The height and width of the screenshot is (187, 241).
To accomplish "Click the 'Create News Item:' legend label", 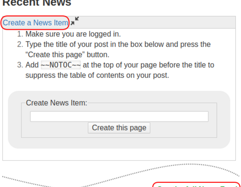I will 57,103.
